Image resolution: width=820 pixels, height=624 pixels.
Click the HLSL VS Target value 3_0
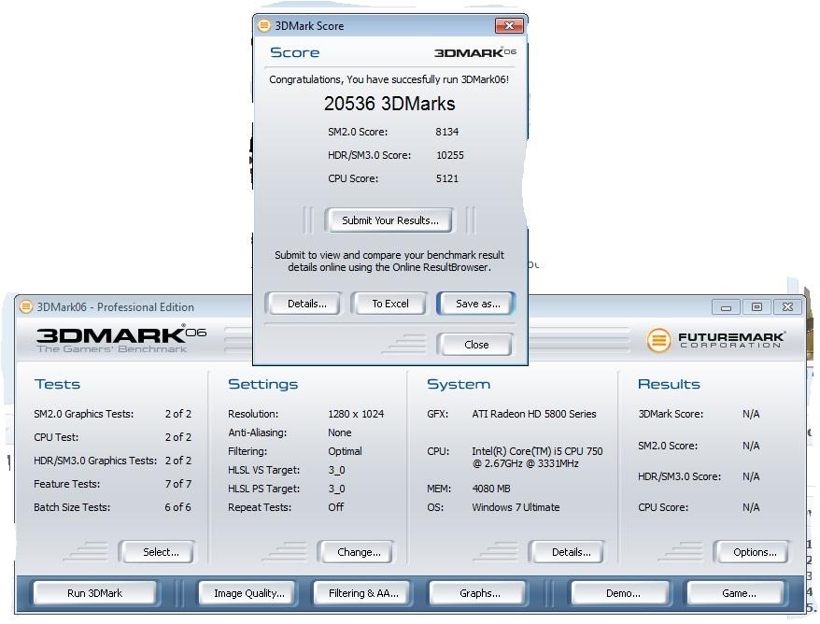point(336,470)
